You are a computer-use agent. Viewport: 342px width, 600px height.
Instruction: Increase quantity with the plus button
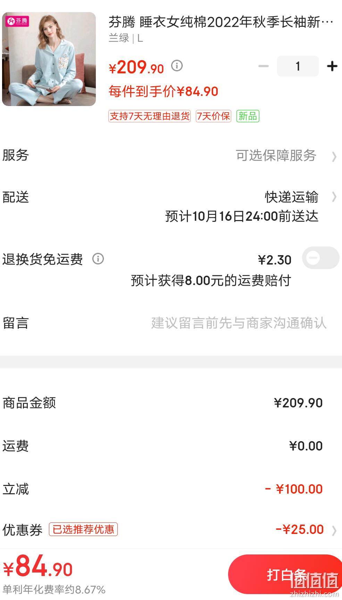(x=332, y=66)
